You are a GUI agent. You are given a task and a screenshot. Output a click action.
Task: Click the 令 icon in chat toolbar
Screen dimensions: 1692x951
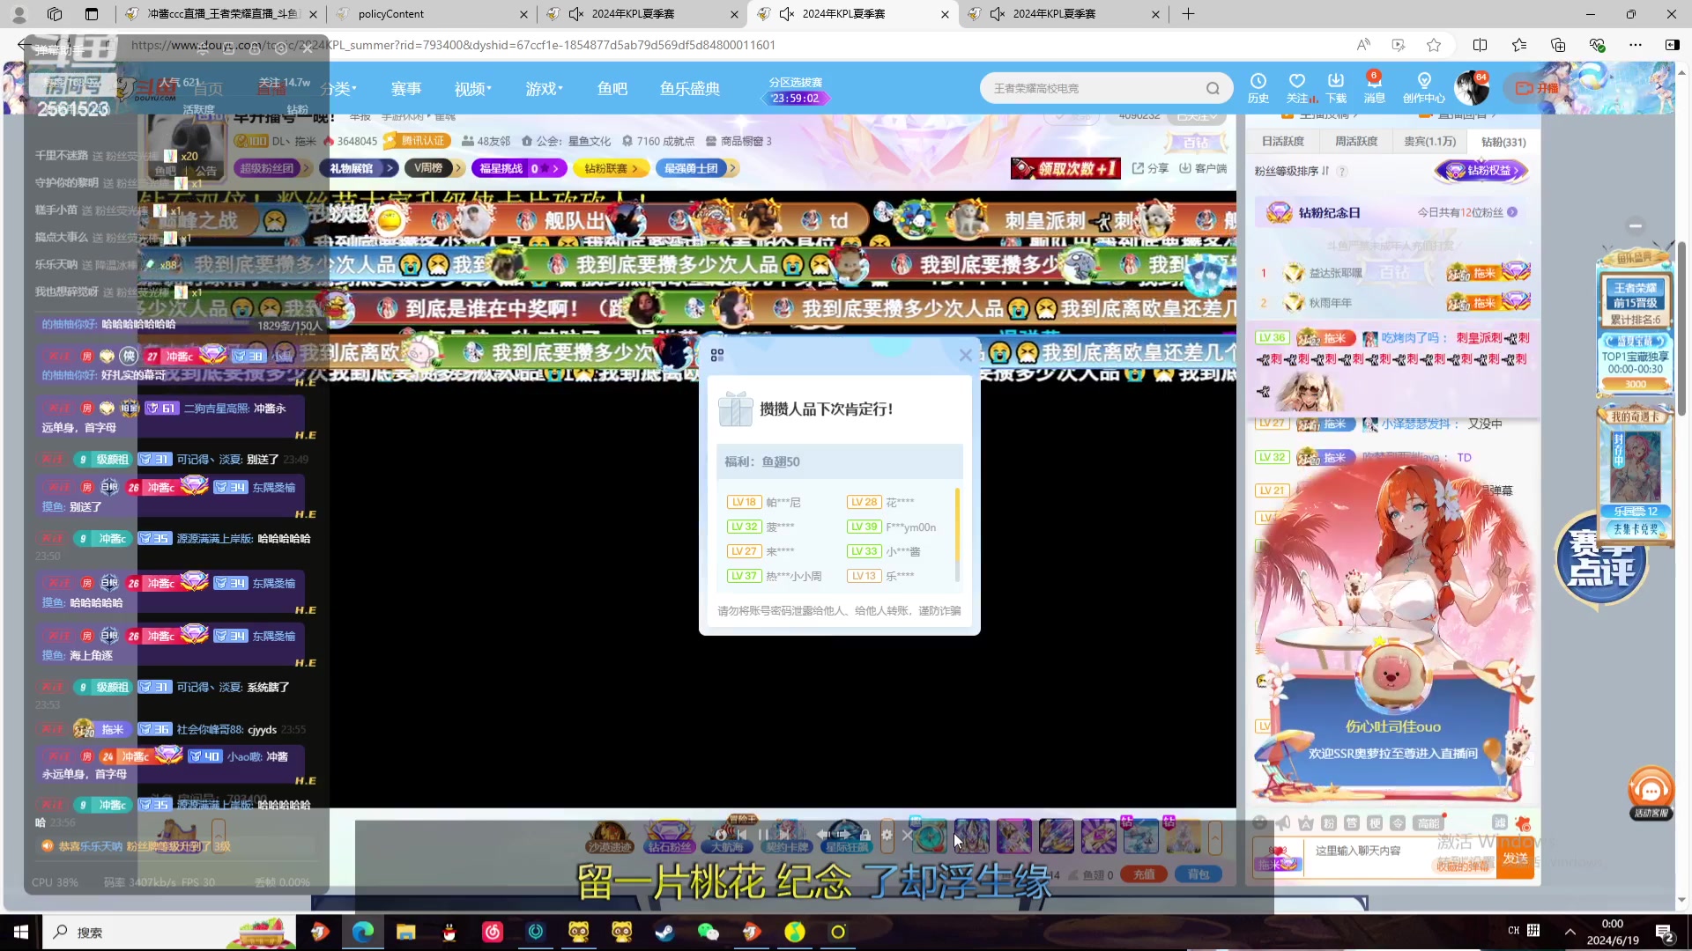[x=1398, y=822]
